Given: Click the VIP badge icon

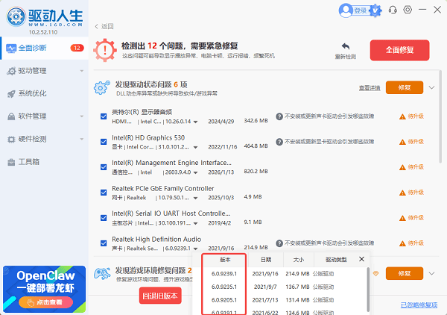Looking at the screenshot, I should 375,11.
